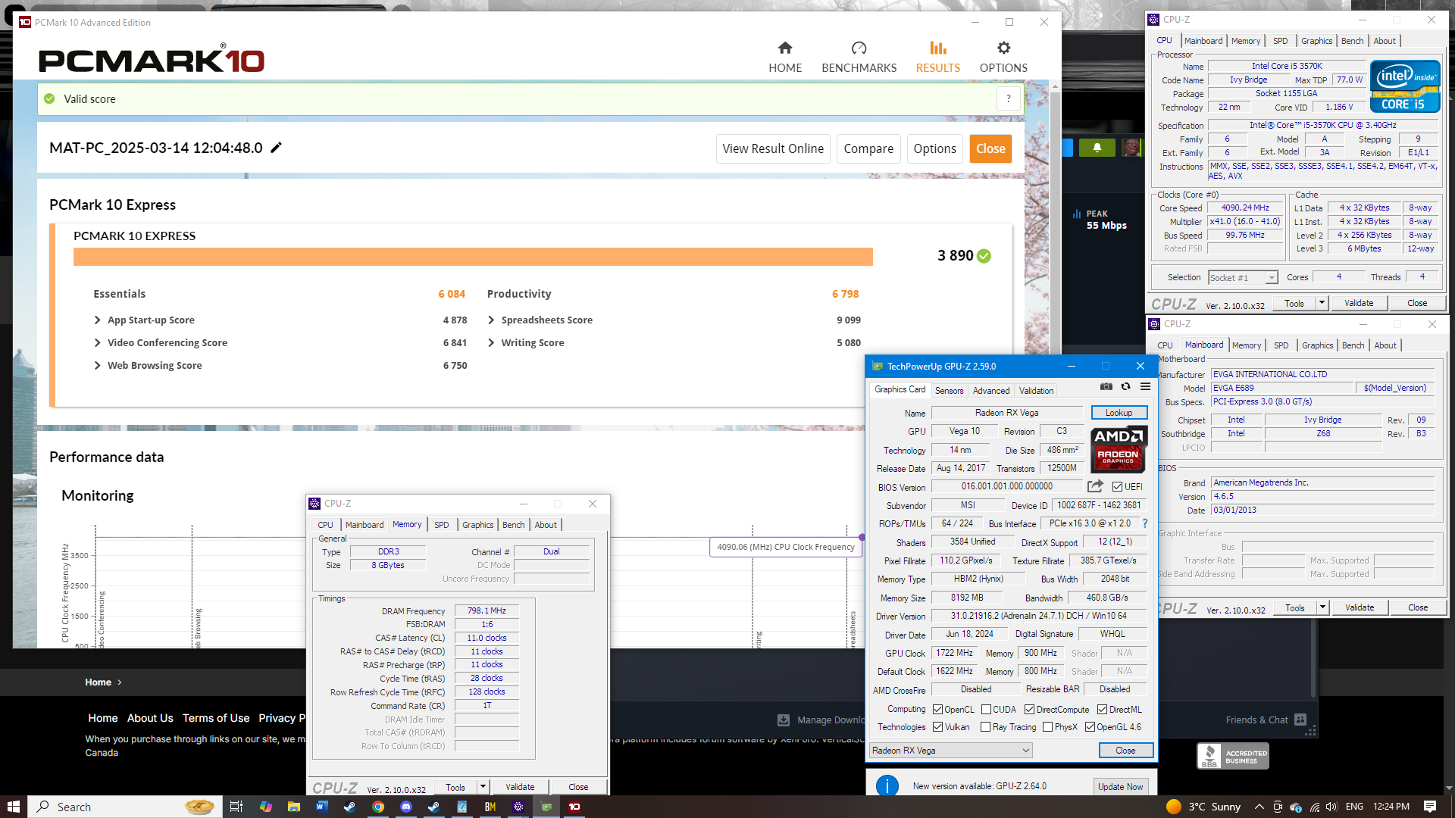This screenshot has height=818, width=1455.
Task: Expand Writing Score details
Action: pos(491,343)
